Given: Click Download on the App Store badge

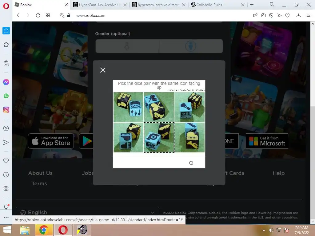Looking at the screenshot, I should click(51, 141).
